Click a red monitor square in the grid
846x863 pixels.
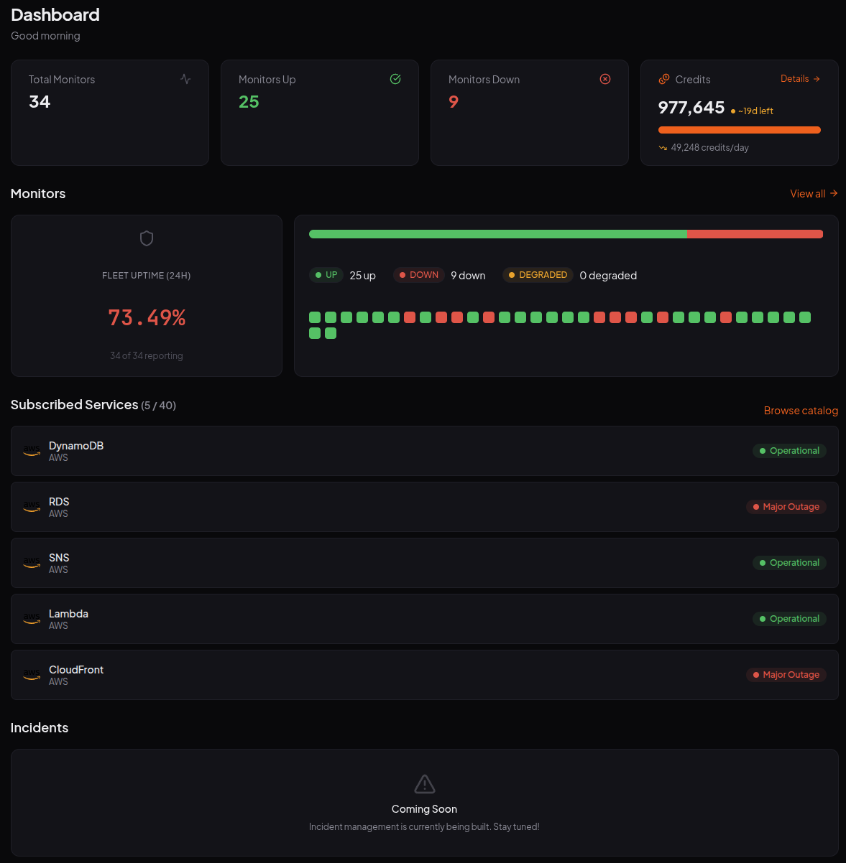click(x=409, y=317)
